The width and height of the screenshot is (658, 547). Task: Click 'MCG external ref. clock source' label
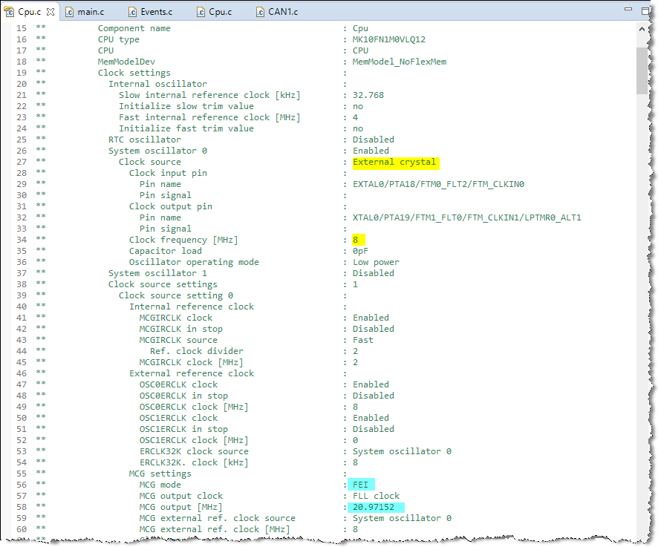coord(218,518)
